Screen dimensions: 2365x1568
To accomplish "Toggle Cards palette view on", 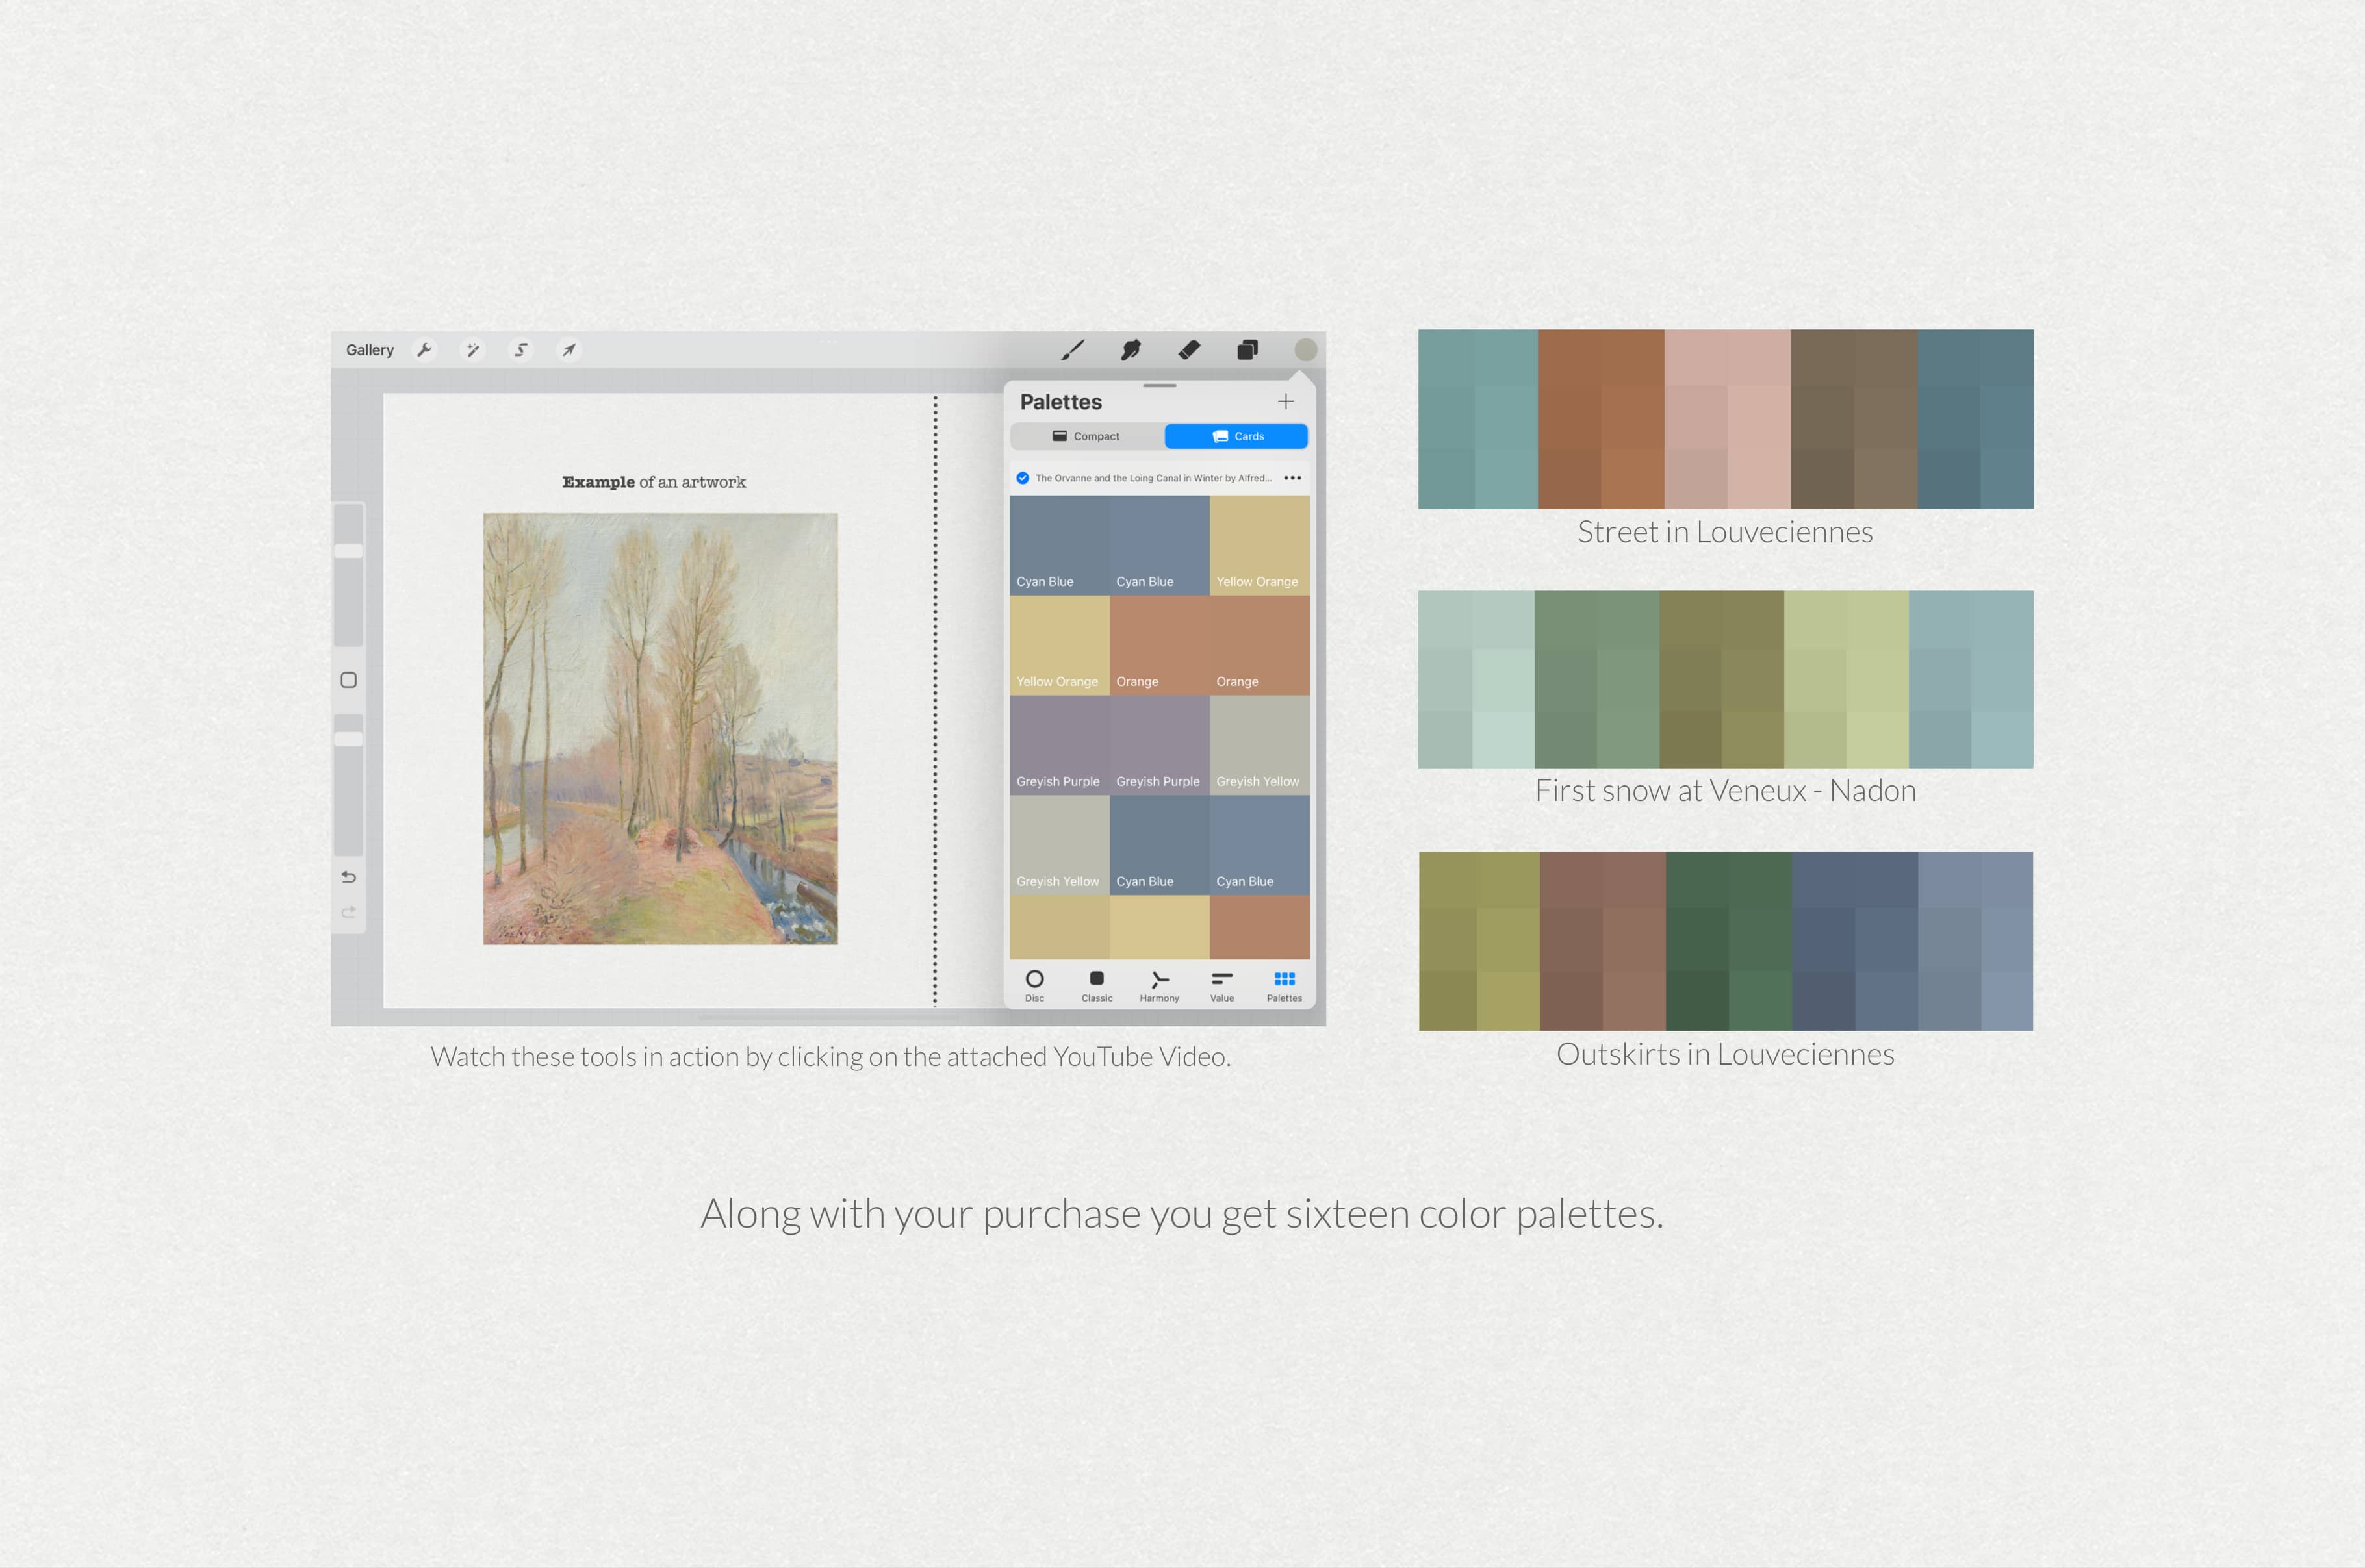I will tap(1236, 436).
